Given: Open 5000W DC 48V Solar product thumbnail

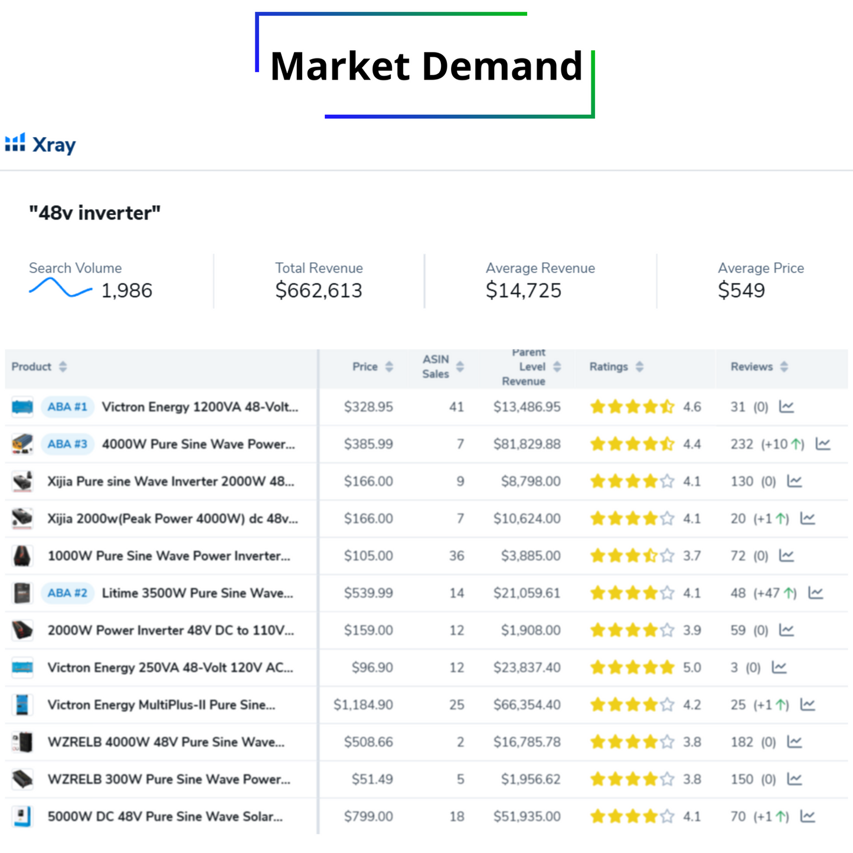Looking at the screenshot, I should click(22, 816).
